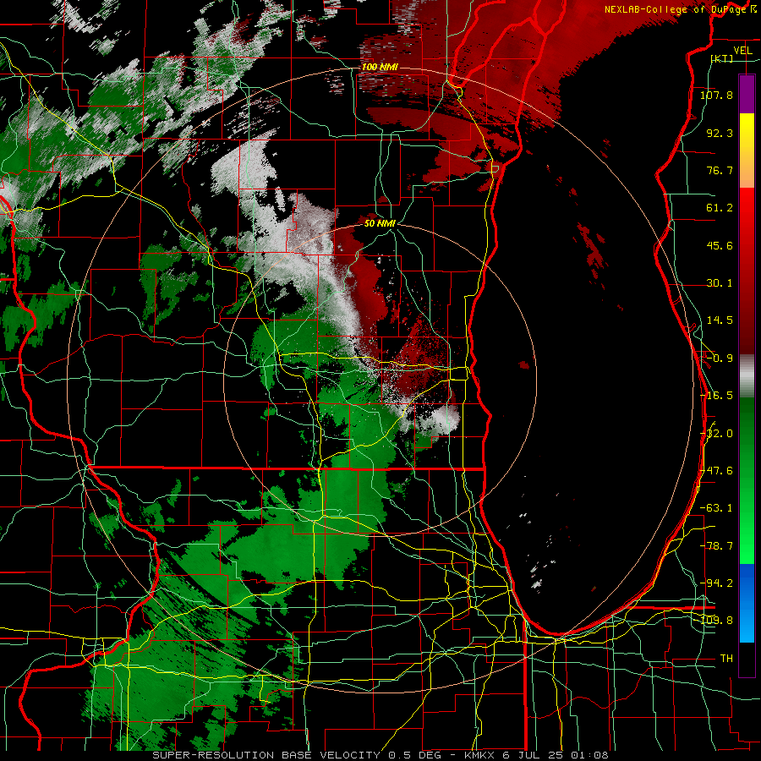Click the blue segment of the color bar
761x761 pixels.
[x=747, y=603]
